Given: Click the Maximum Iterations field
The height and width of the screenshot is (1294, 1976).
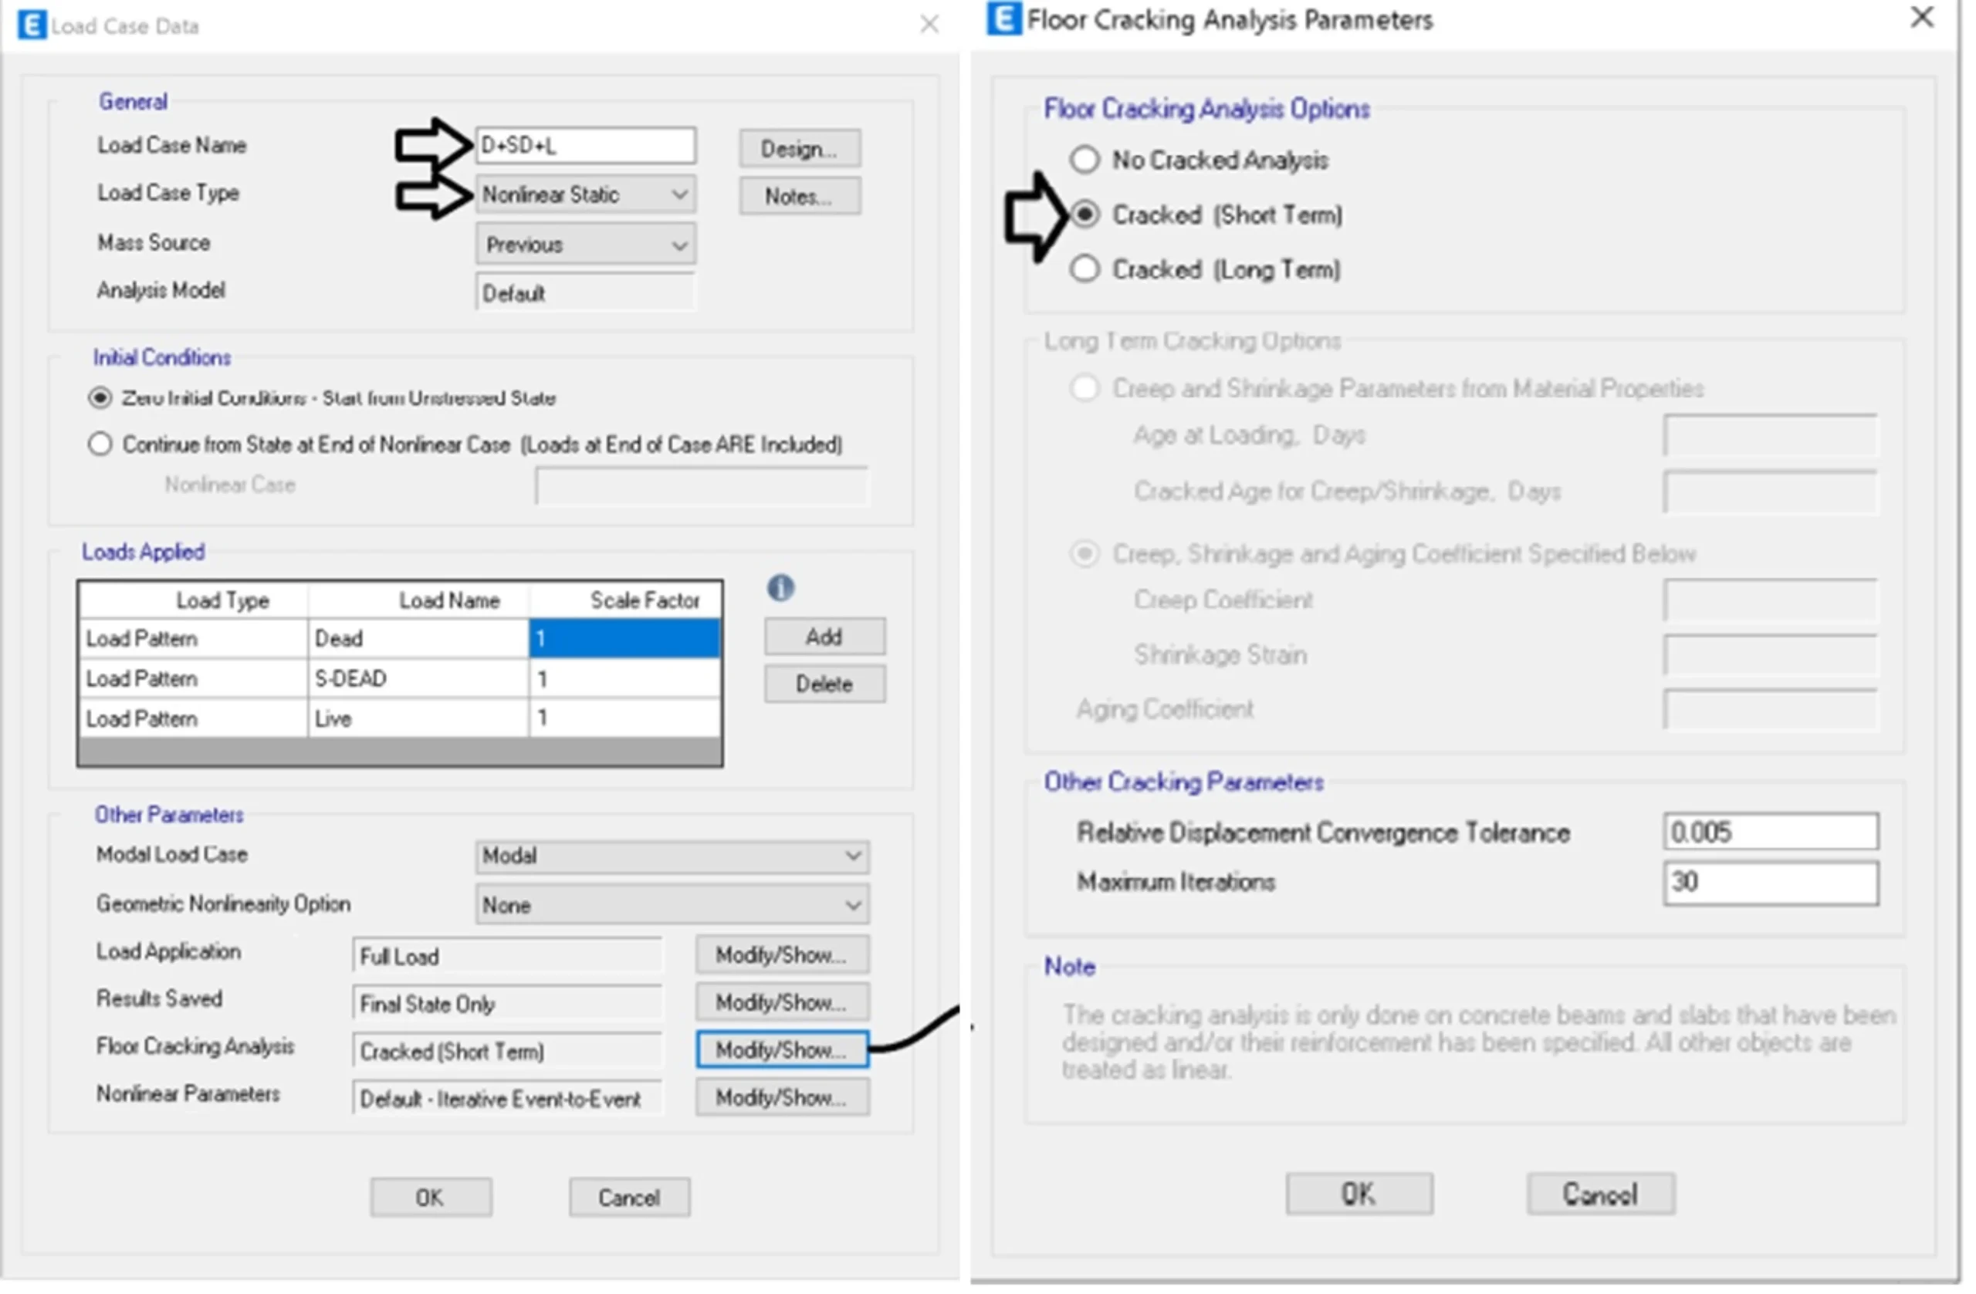Looking at the screenshot, I should [x=1770, y=882].
